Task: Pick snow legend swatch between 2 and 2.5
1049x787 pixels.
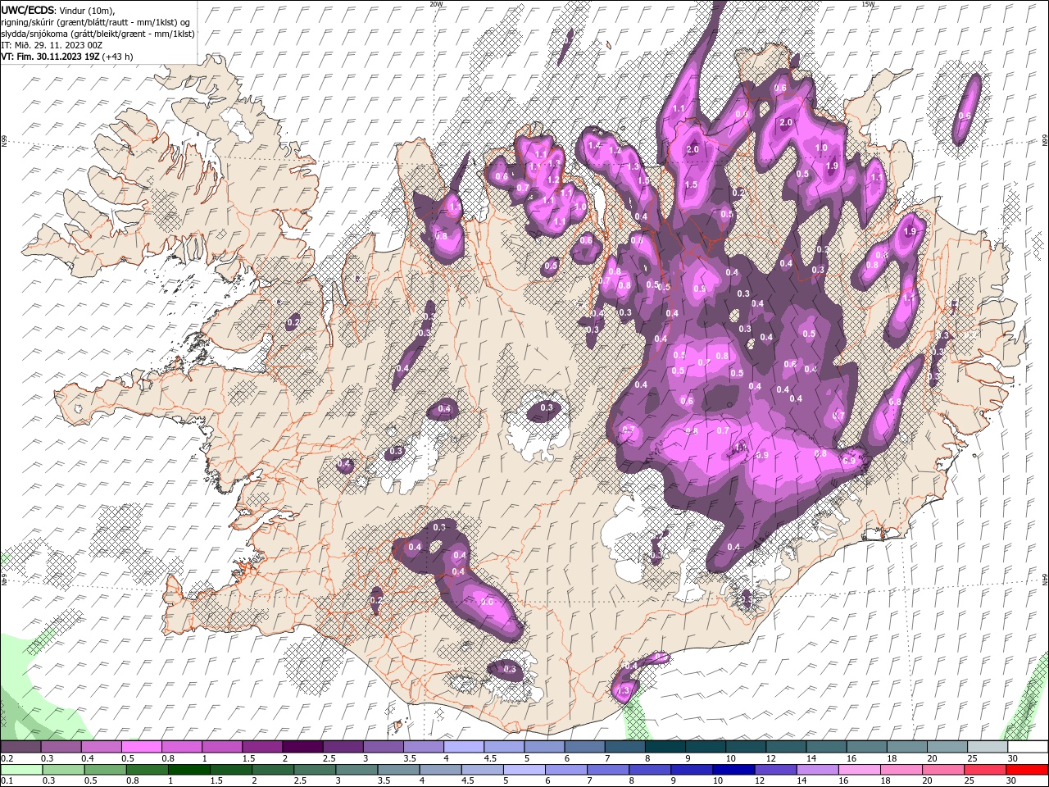Action: tap(302, 746)
